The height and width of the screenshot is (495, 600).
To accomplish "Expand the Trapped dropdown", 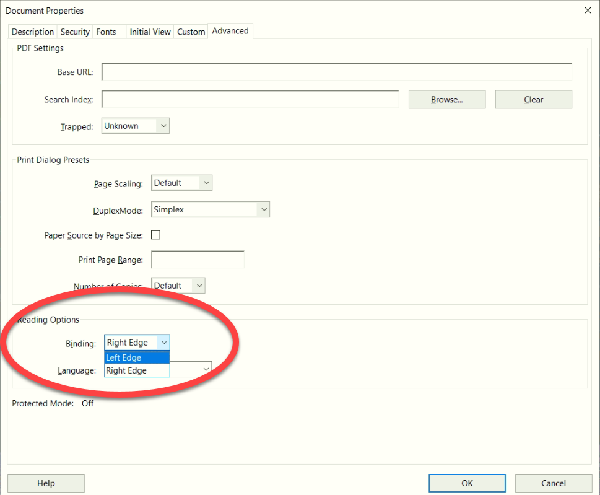I will [x=135, y=126].
